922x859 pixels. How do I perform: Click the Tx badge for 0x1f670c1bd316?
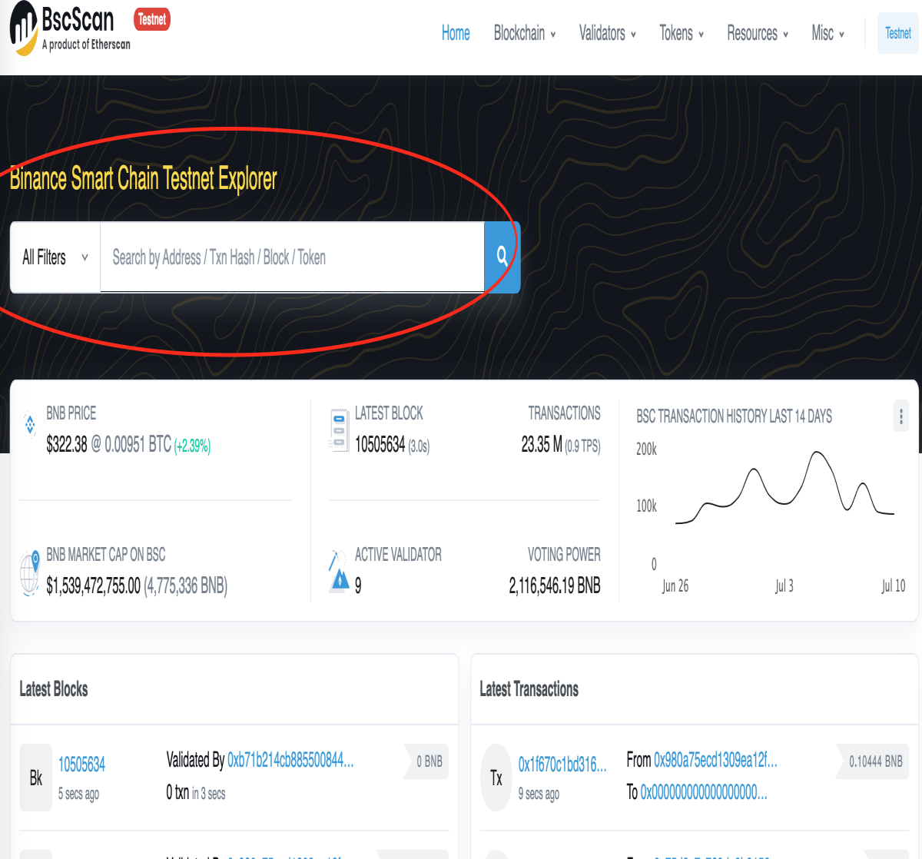coord(496,778)
